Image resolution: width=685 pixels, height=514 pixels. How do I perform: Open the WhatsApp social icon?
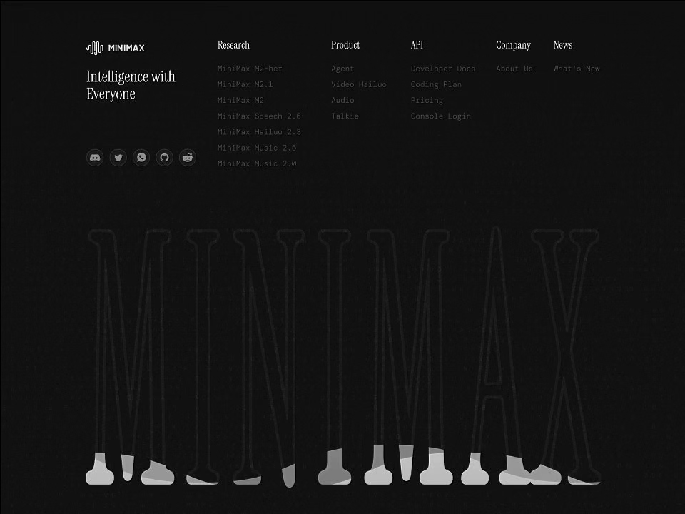pos(141,157)
